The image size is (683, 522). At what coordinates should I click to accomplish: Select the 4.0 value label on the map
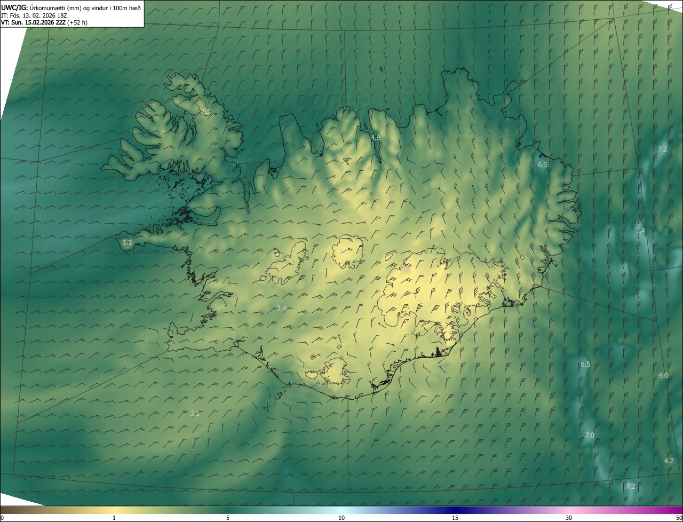[x=663, y=376]
